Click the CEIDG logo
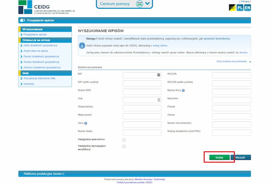 tap(46, 7)
